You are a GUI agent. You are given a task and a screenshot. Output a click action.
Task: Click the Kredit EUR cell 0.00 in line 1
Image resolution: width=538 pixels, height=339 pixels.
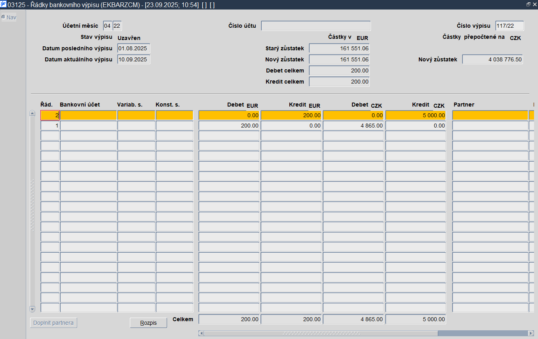click(x=291, y=126)
